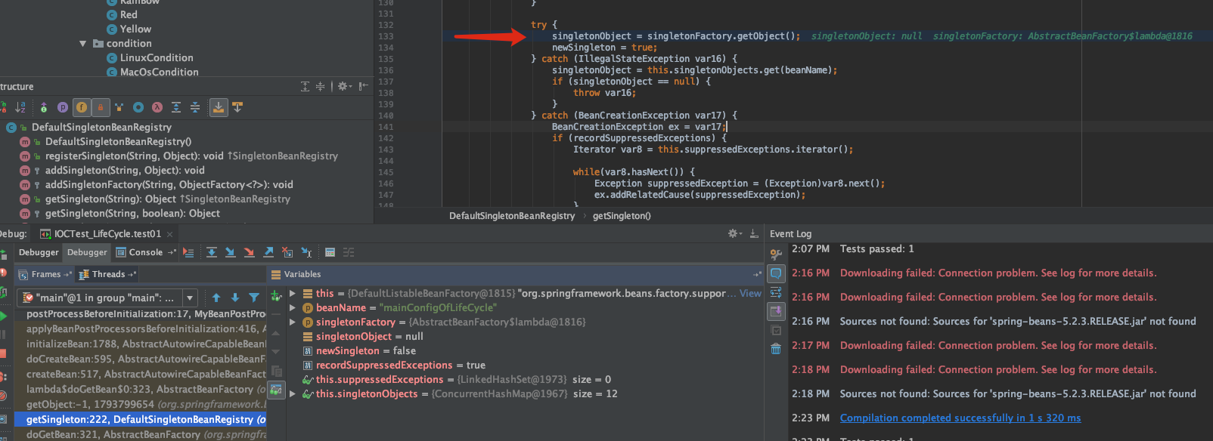
Task: Hide the Structure panel
Action: coord(364,86)
